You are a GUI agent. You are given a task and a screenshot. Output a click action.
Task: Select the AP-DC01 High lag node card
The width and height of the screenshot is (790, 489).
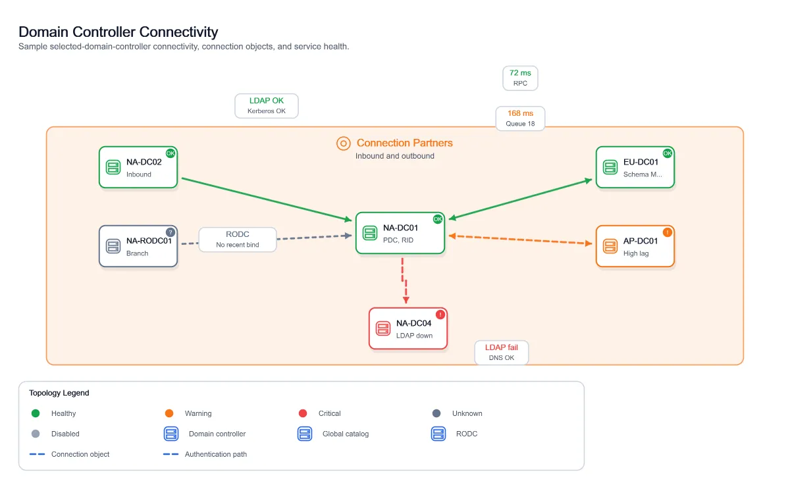pyautogui.click(x=635, y=246)
